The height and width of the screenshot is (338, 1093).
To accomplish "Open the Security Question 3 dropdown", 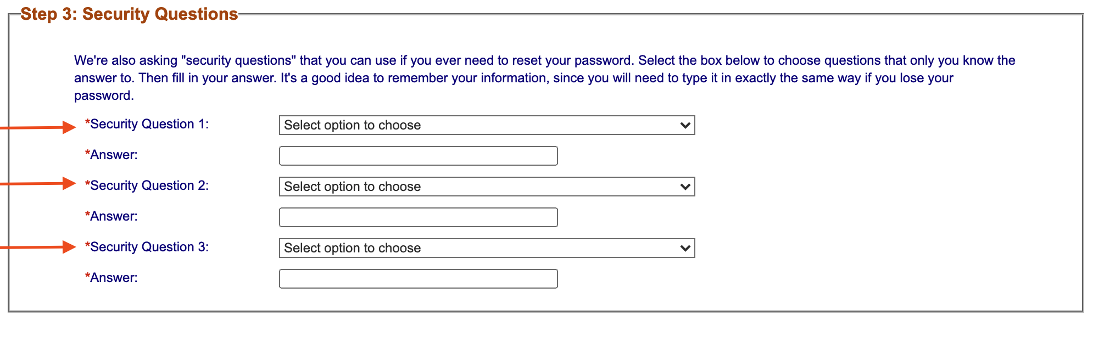I will click(486, 248).
